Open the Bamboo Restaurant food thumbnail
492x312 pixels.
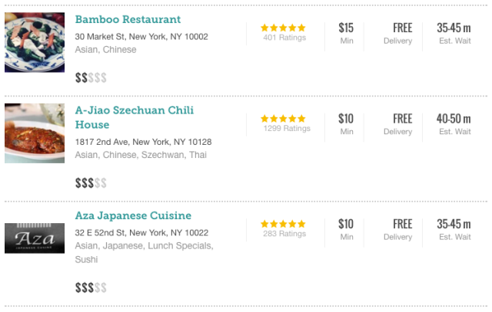pyautogui.click(x=35, y=42)
